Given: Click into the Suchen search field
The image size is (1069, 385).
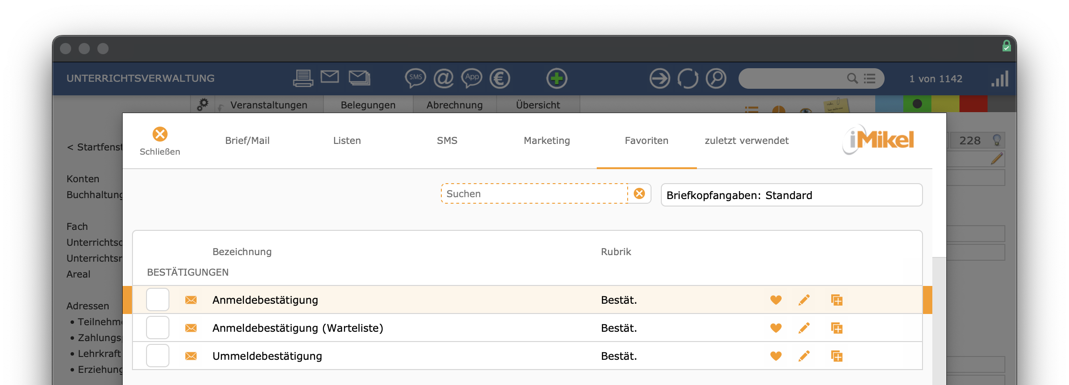Looking at the screenshot, I should (534, 193).
